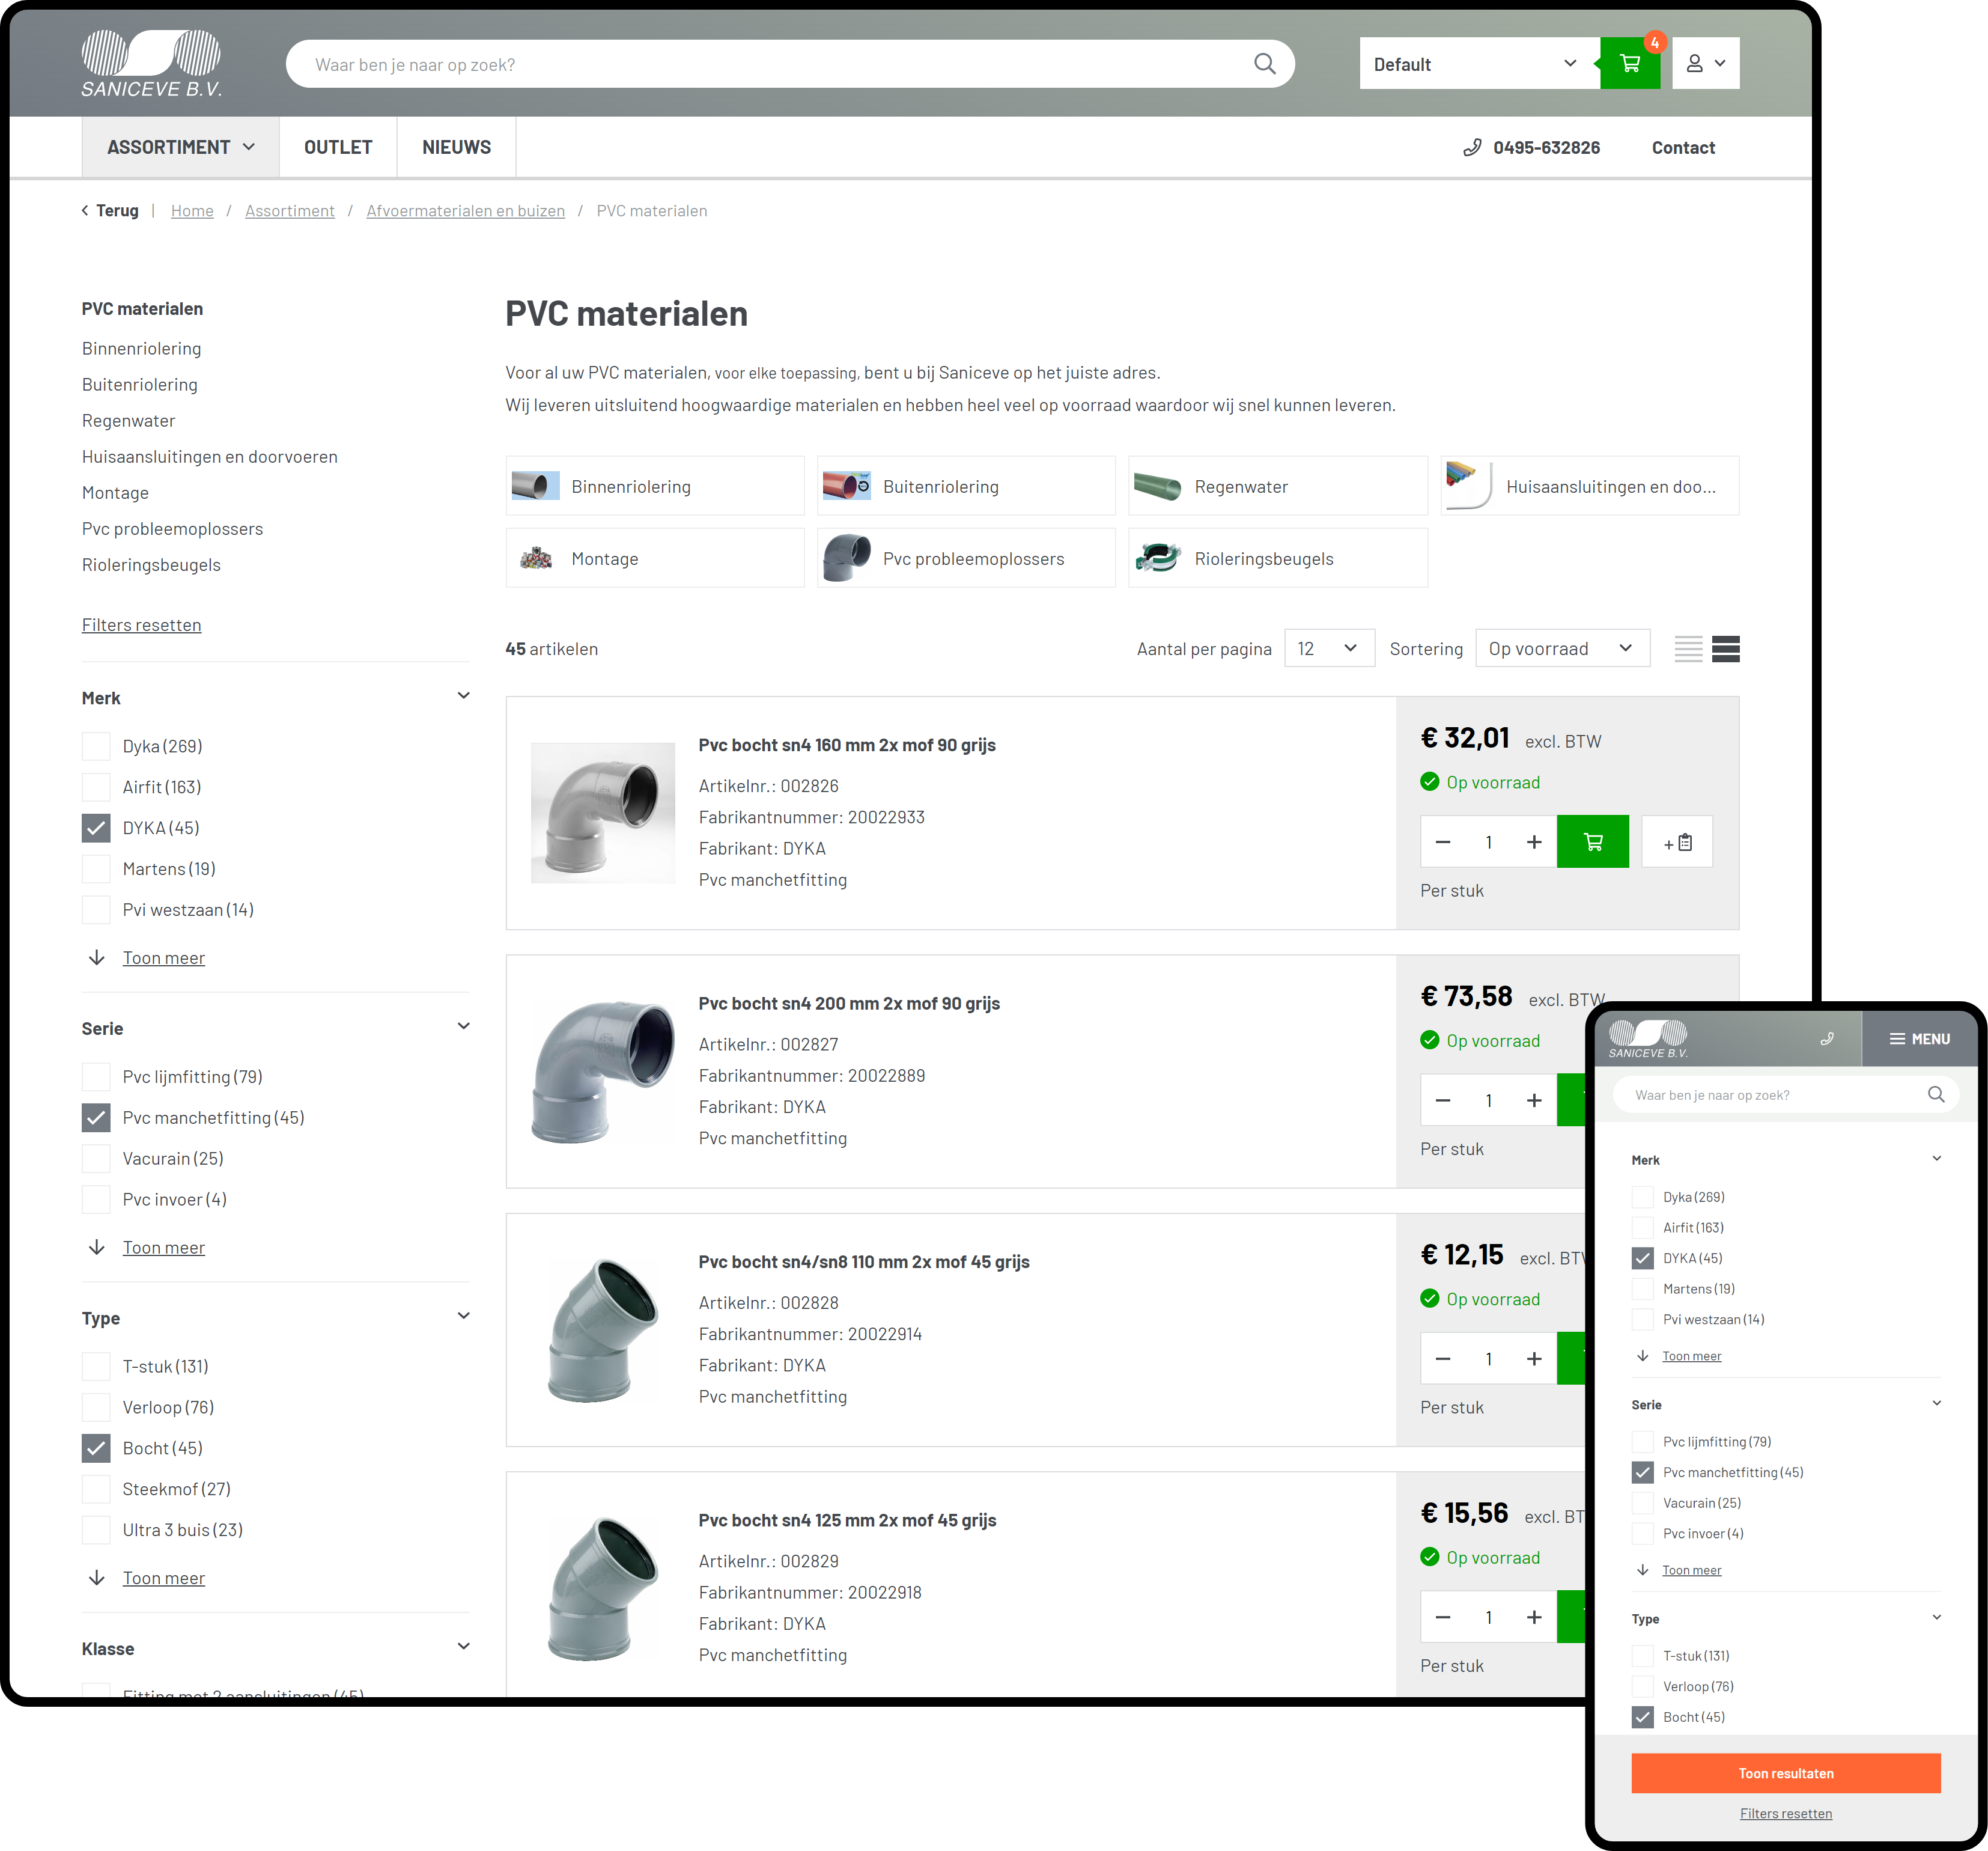The image size is (1988, 1851).
Task: Open the ASSORTIMENT menu
Action: pos(180,147)
